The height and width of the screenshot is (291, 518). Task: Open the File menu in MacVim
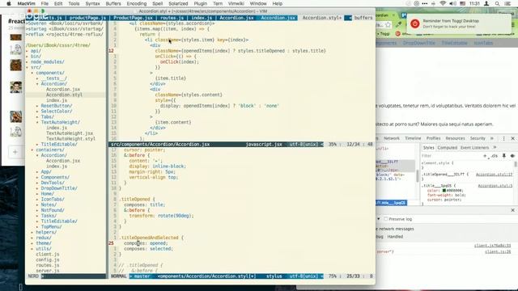click(45, 3)
